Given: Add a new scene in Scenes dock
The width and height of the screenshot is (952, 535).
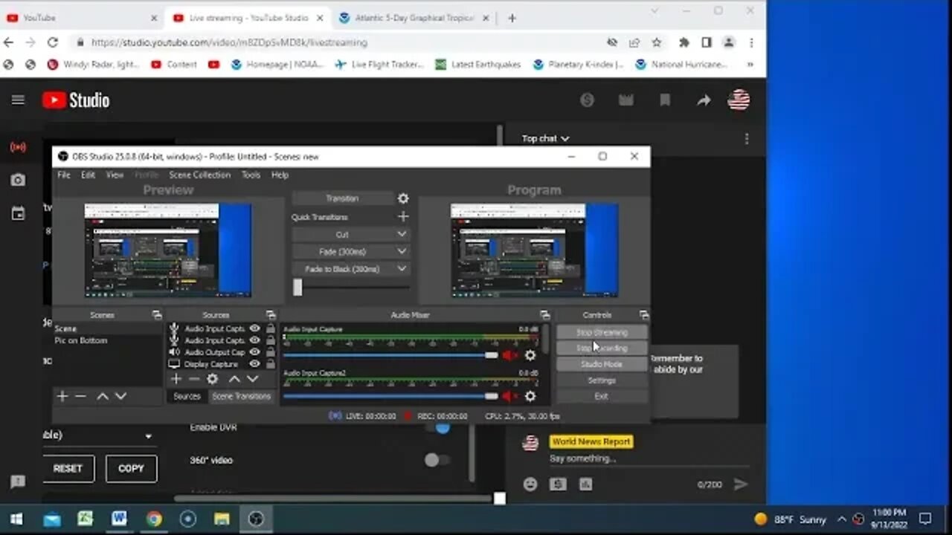Looking at the screenshot, I should tap(62, 397).
